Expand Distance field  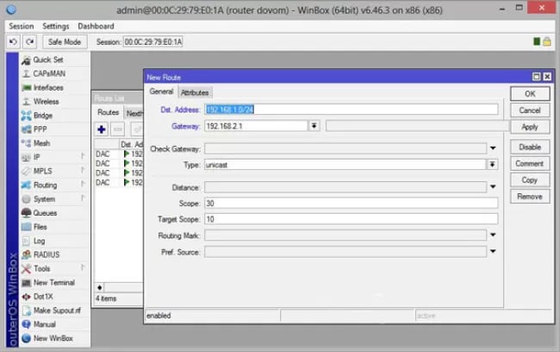(x=493, y=186)
